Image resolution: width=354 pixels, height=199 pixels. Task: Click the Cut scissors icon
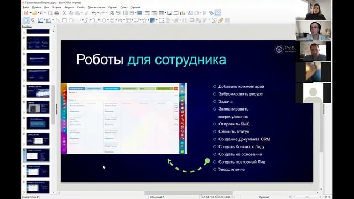click(x=64, y=13)
